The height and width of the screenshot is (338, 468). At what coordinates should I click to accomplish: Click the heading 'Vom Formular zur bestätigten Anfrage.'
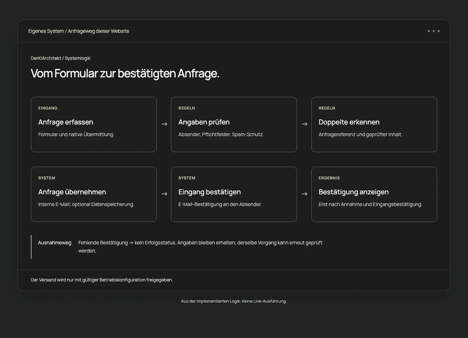[125, 73]
